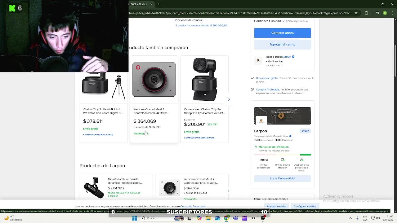Open the Compra Protegida link
The width and height of the screenshot is (397, 223).
(x=267, y=90)
